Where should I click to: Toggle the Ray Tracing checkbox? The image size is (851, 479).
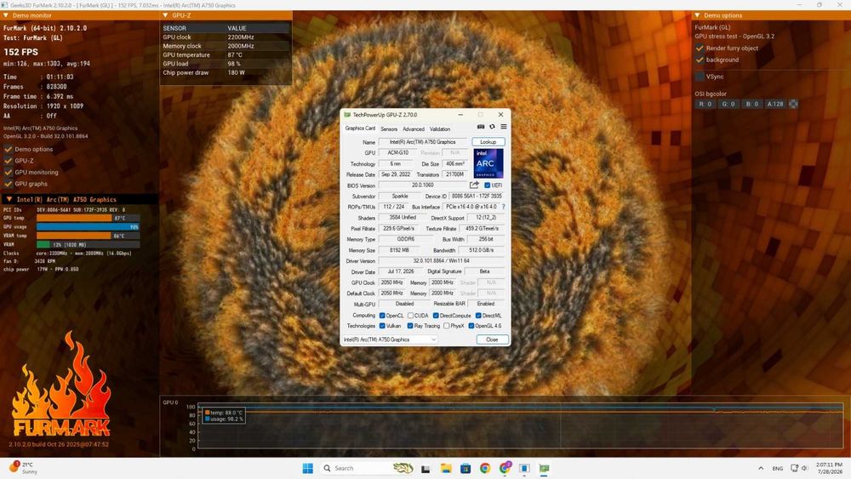click(410, 326)
